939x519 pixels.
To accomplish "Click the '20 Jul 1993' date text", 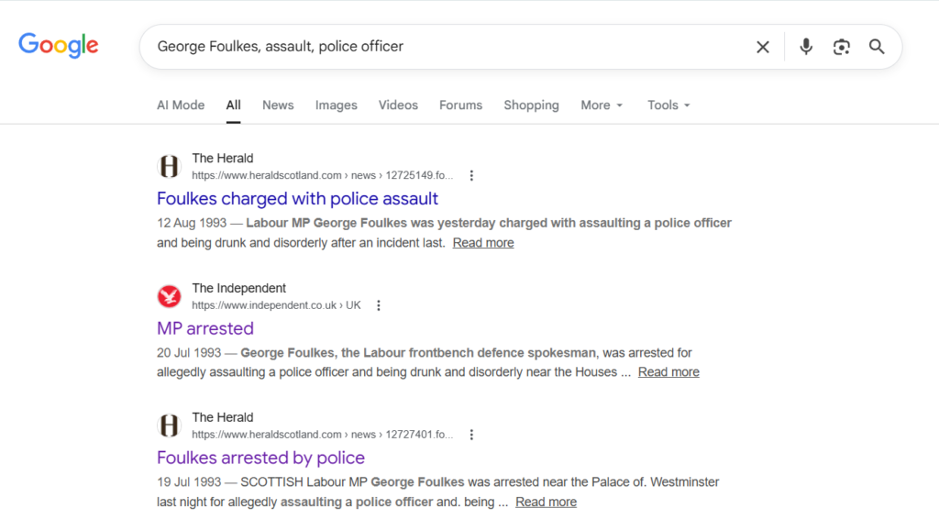I will click(189, 353).
